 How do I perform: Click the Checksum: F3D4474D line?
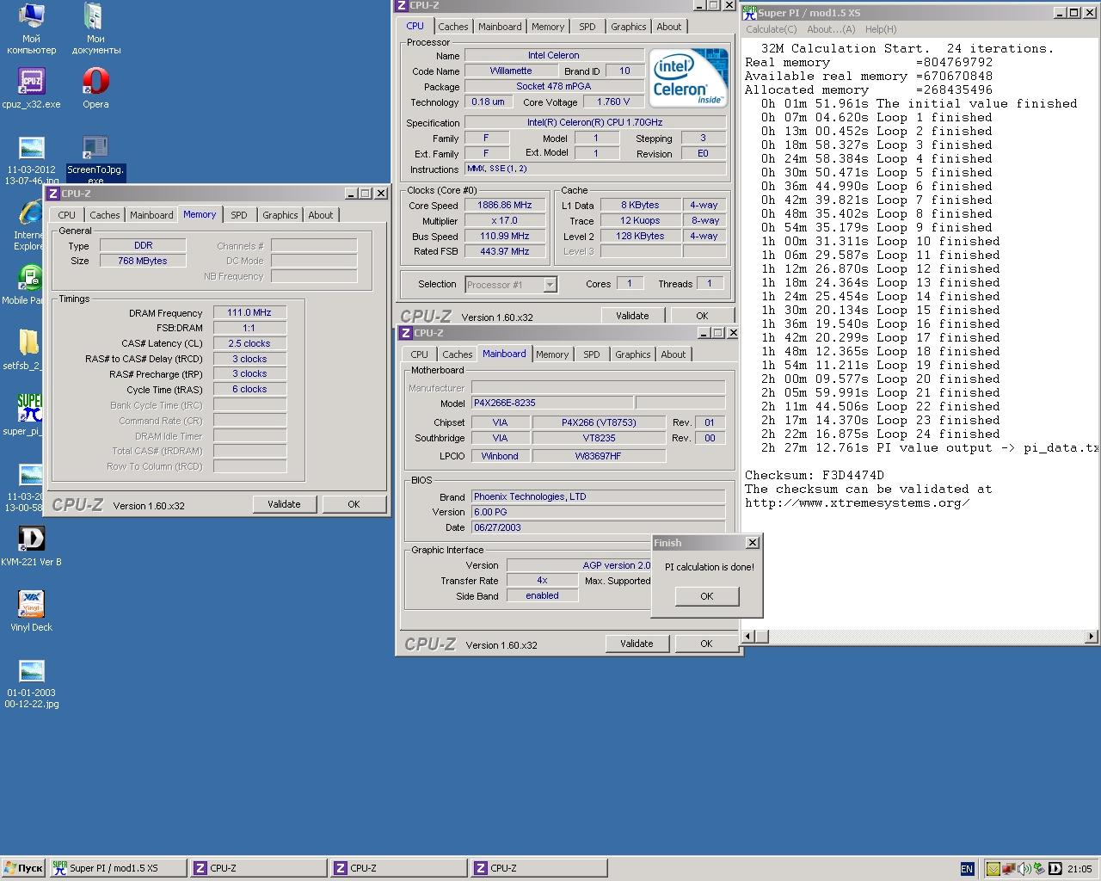pyautogui.click(x=814, y=476)
